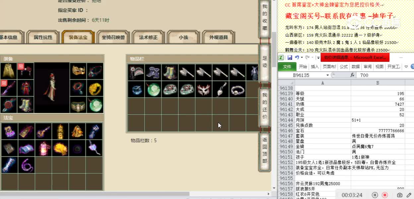414x199 pixels.
Task: Click the Excel fx insert function button
Action: [x=352, y=75]
